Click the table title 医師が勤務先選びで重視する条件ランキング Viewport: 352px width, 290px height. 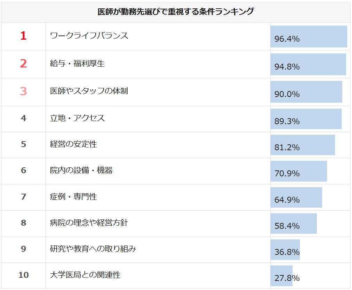point(176,12)
